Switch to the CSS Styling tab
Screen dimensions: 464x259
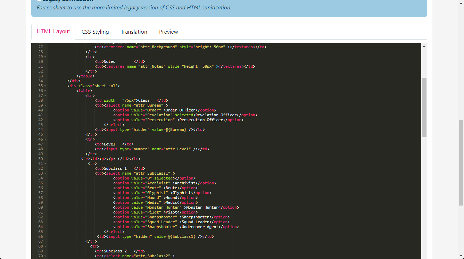pos(95,32)
